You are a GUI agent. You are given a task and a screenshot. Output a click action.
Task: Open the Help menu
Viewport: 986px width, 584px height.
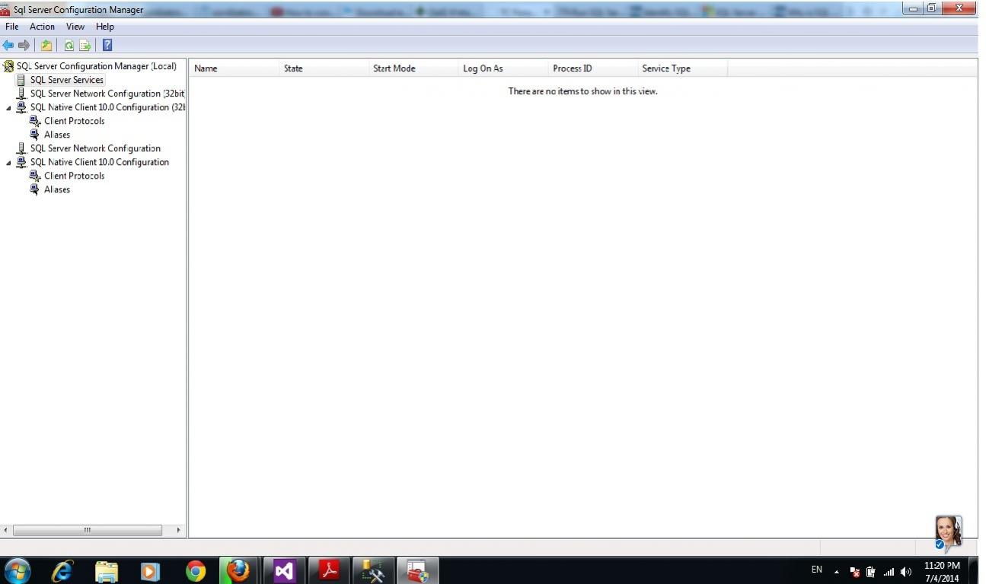click(x=105, y=27)
